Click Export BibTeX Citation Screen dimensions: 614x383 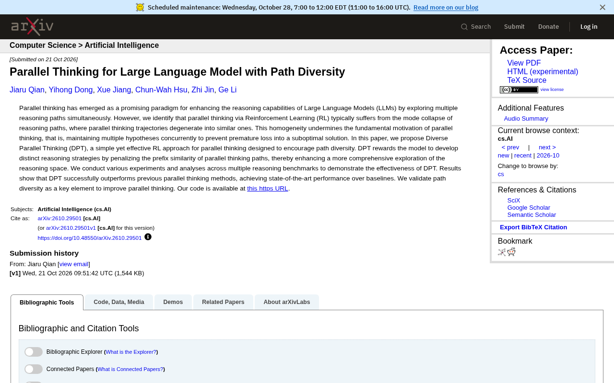533,227
